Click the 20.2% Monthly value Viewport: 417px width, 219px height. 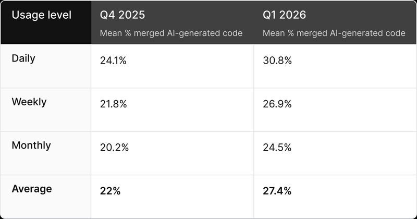(114, 148)
